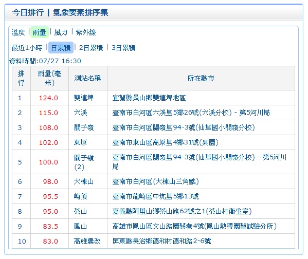Click rank number 10
Viewport: 308px width, 259px height.
point(22,241)
